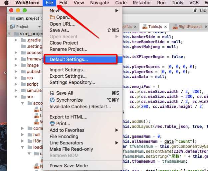Select the .setting folder icon
This screenshot has height=171, width=208.
[23, 46]
